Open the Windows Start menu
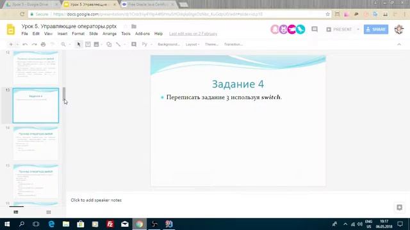The image size is (410, 230). (x=7, y=224)
